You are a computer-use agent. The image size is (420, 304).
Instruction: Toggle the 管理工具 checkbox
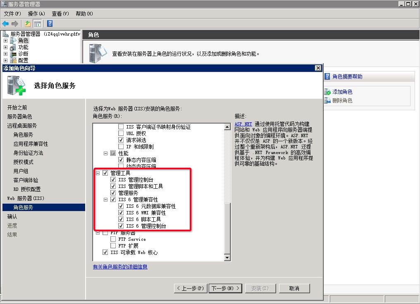coord(105,173)
